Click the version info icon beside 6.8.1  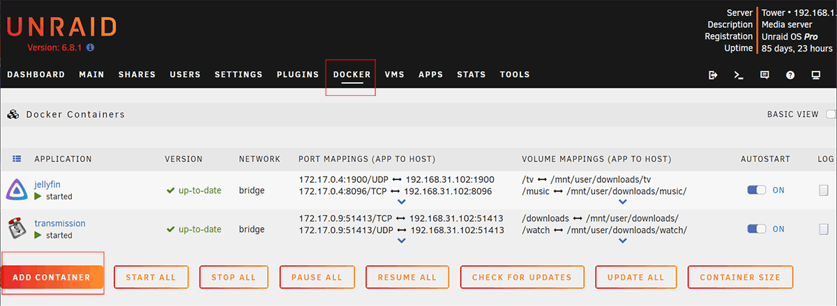[90, 48]
